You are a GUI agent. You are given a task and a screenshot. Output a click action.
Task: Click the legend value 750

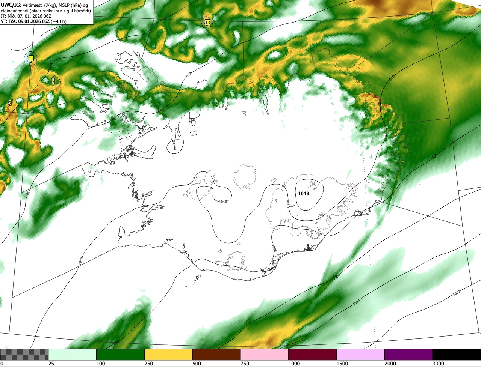245,364
